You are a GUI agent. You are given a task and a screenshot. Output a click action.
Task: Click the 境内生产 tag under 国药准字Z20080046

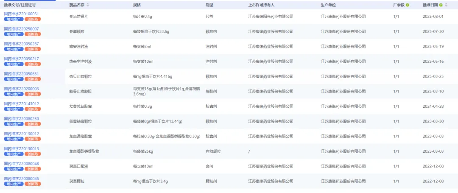[x=14, y=184]
